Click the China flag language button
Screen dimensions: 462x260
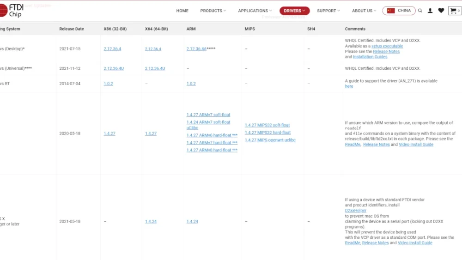point(399,11)
